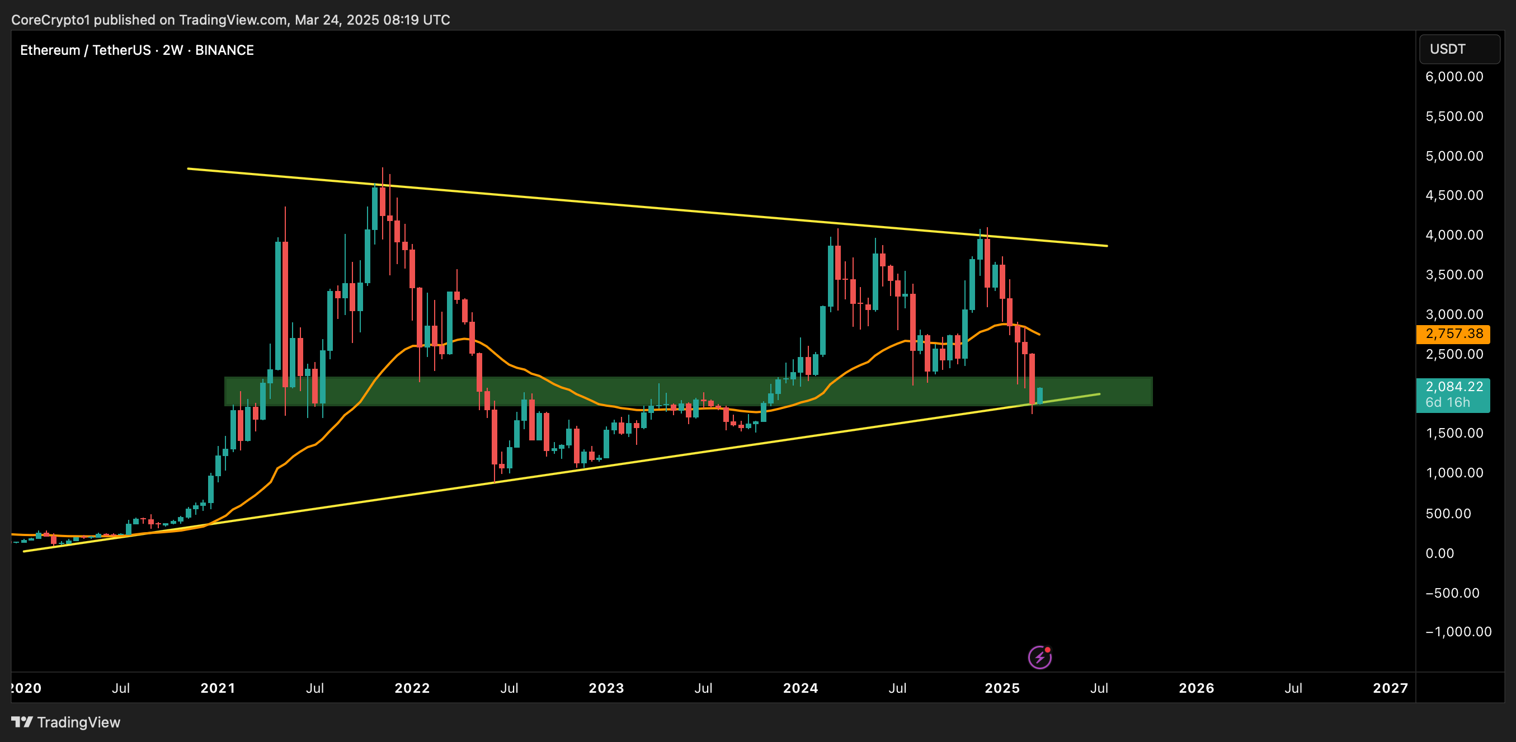The height and width of the screenshot is (742, 1516).
Task: Click the 2022 time axis label
Action: (x=412, y=688)
